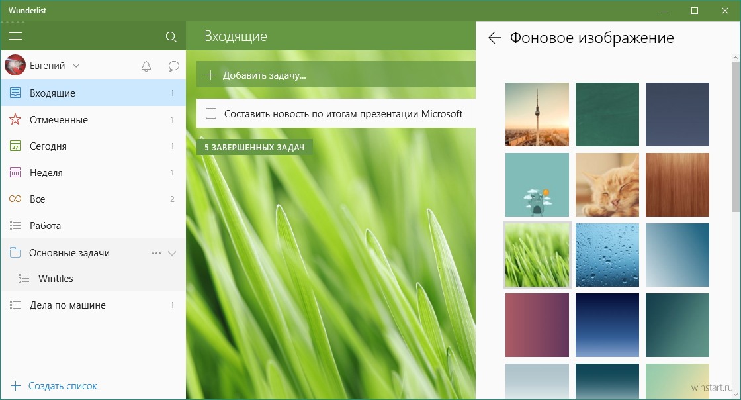Viewport: 741px width, 400px height.
Task: Choose the sleeping orange cat background
Action: [607, 184]
